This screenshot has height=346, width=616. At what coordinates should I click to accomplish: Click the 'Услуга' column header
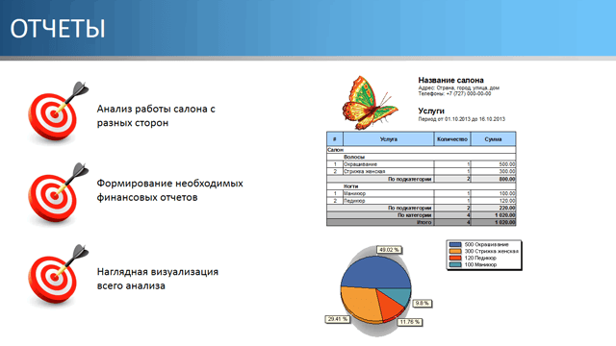click(389, 138)
